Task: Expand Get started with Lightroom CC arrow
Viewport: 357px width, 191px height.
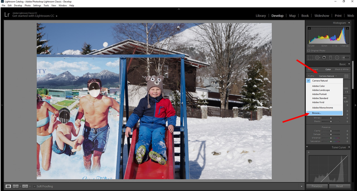Action: (x=57, y=16)
